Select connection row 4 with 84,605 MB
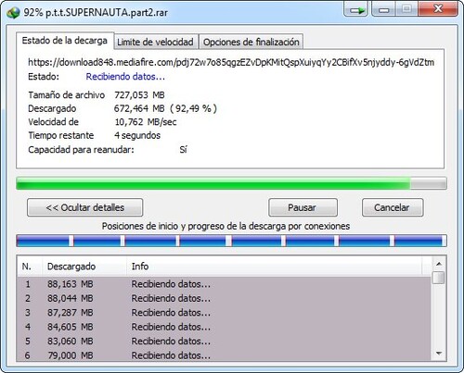 click(x=225, y=327)
